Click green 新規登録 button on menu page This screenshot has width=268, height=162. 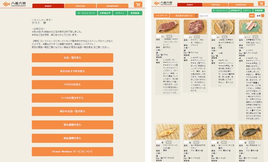coord(135,13)
